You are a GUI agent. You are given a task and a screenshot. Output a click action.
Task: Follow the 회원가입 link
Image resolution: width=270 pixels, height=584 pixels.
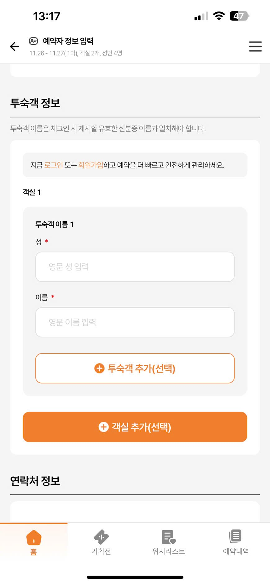91,165
